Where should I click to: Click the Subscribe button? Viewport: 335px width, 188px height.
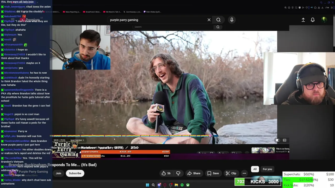75,173
